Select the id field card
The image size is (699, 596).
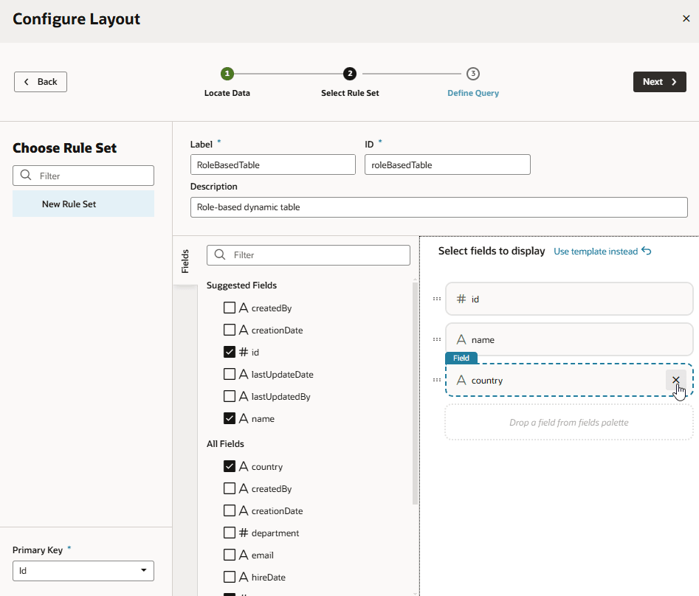(569, 299)
